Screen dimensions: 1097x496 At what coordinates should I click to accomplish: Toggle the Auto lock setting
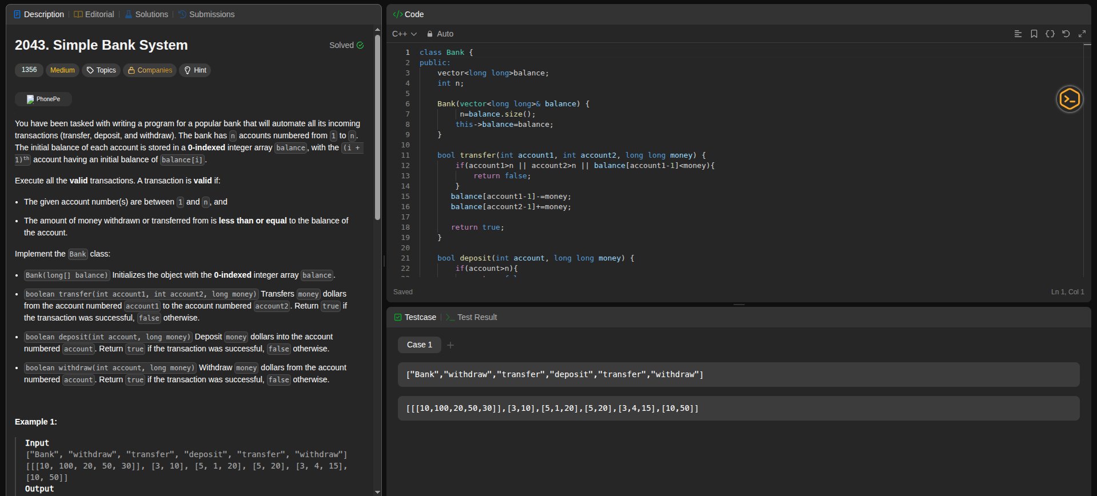click(440, 34)
